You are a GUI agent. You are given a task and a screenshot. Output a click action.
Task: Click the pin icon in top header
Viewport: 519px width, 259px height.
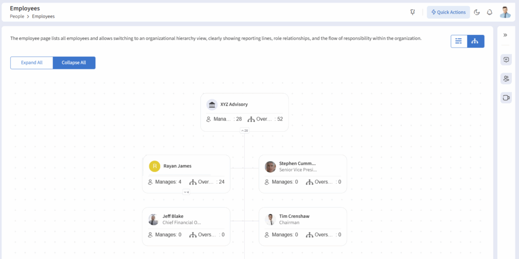(x=413, y=12)
